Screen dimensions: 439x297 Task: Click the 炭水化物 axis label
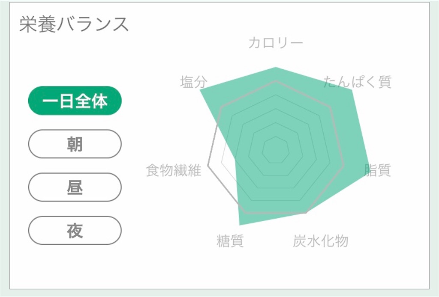pyautogui.click(x=321, y=241)
